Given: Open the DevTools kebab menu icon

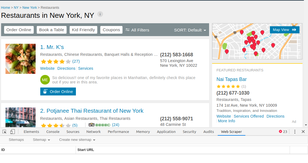Looking at the screenshot, I should click(295, 132).
